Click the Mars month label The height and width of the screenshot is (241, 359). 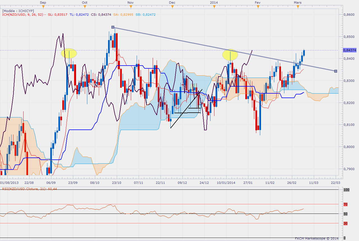click(298, 3)
